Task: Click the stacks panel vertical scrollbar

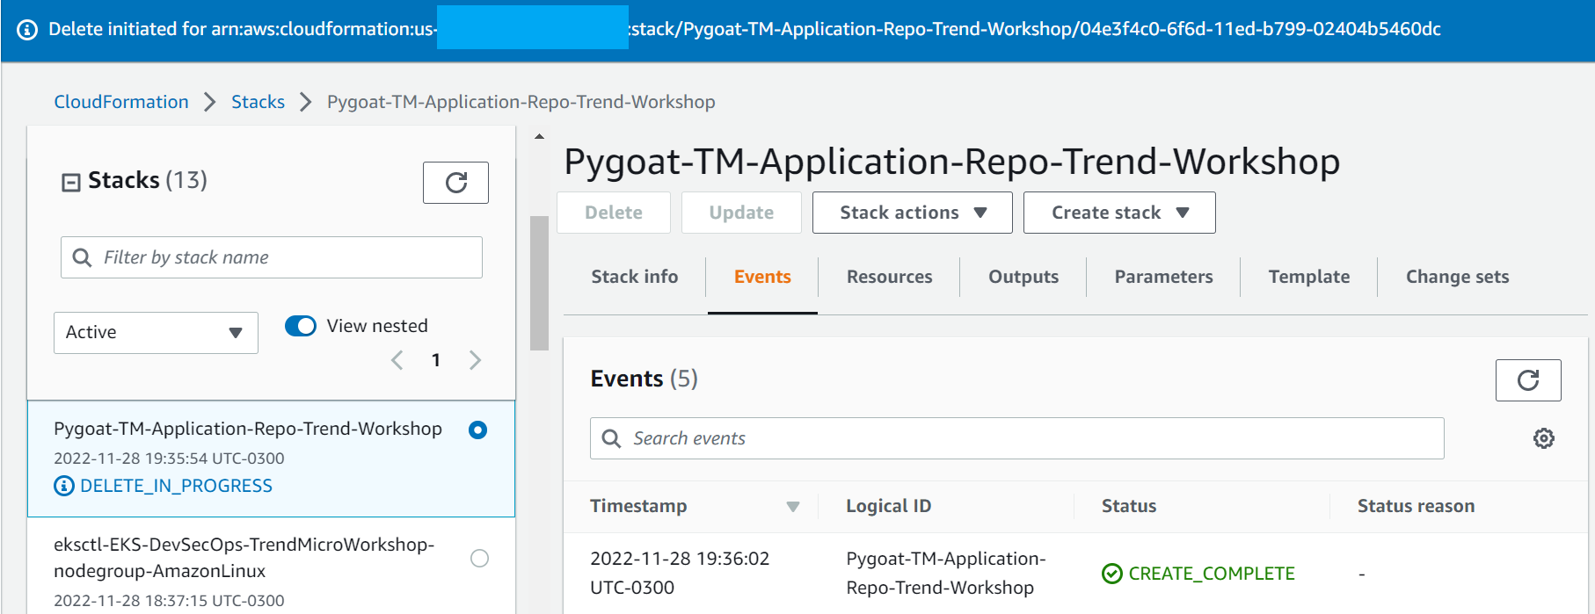Action: point(539,283)
